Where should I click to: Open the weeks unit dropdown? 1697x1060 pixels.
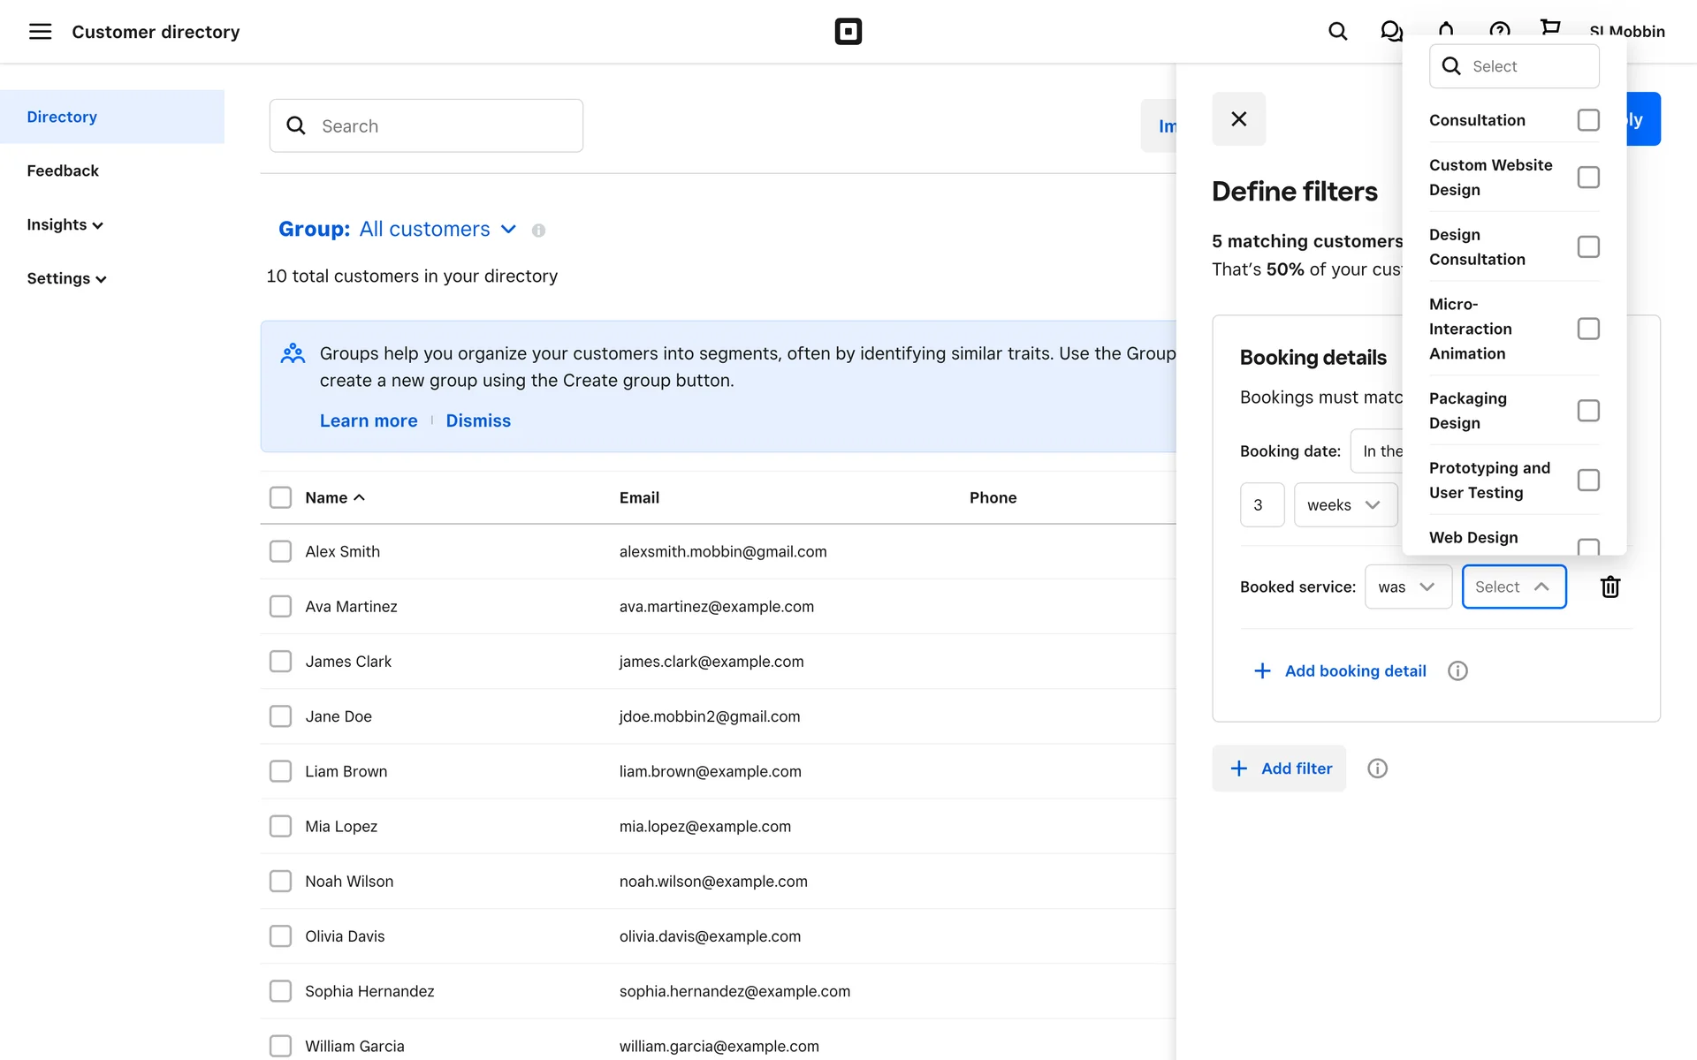pyautogui.click(x=1344, y=505)
